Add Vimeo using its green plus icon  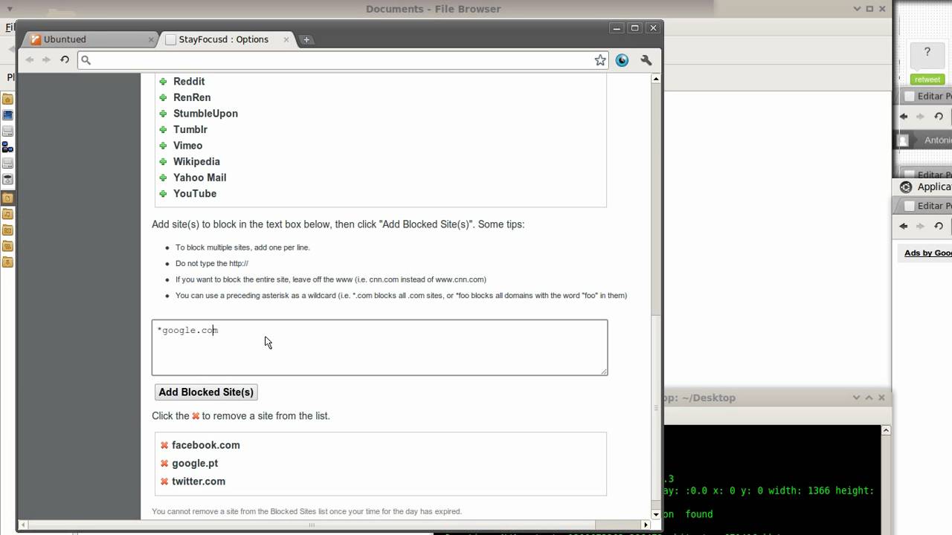tap(163, 146)
